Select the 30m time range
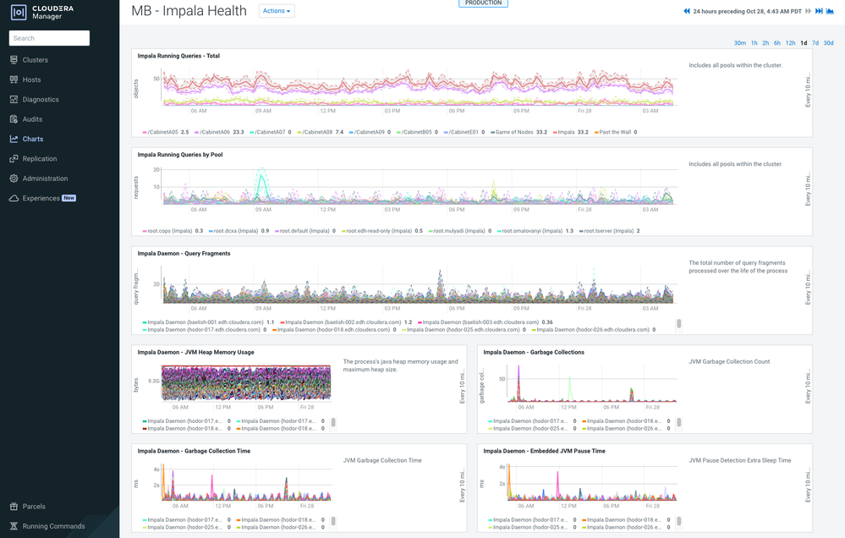The width and height of the screenshot is (845, 538). tap(739, 43)
